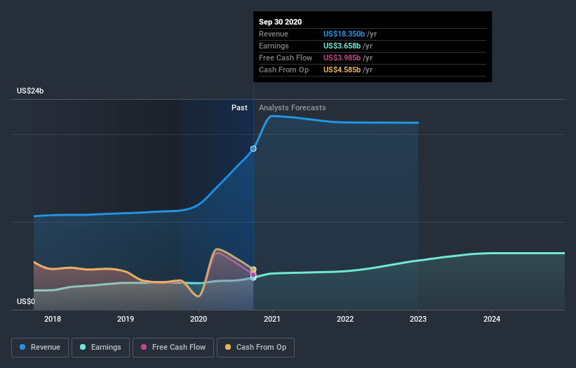Image resolution: width=576 pixels, height=368 pixels.
Task: Click the 2023 x-axis label
Action: pos(418,319)
